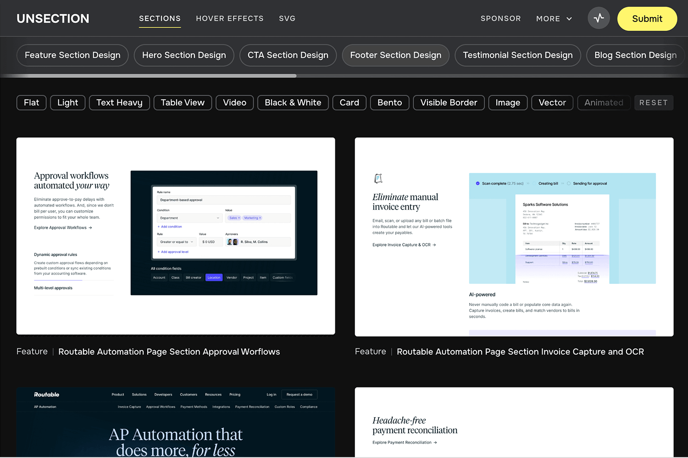The image size is (688, 458).
Task: Click the UNSECTION logo
Action: tap(53, 18)
